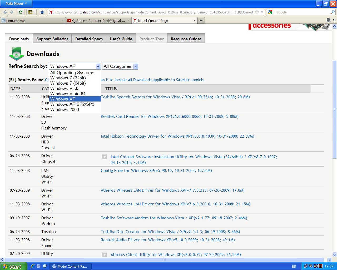
Task: Open Atheros Wireless LAN Driver v7.6.0.200.0 link
Action: point(176,204)
